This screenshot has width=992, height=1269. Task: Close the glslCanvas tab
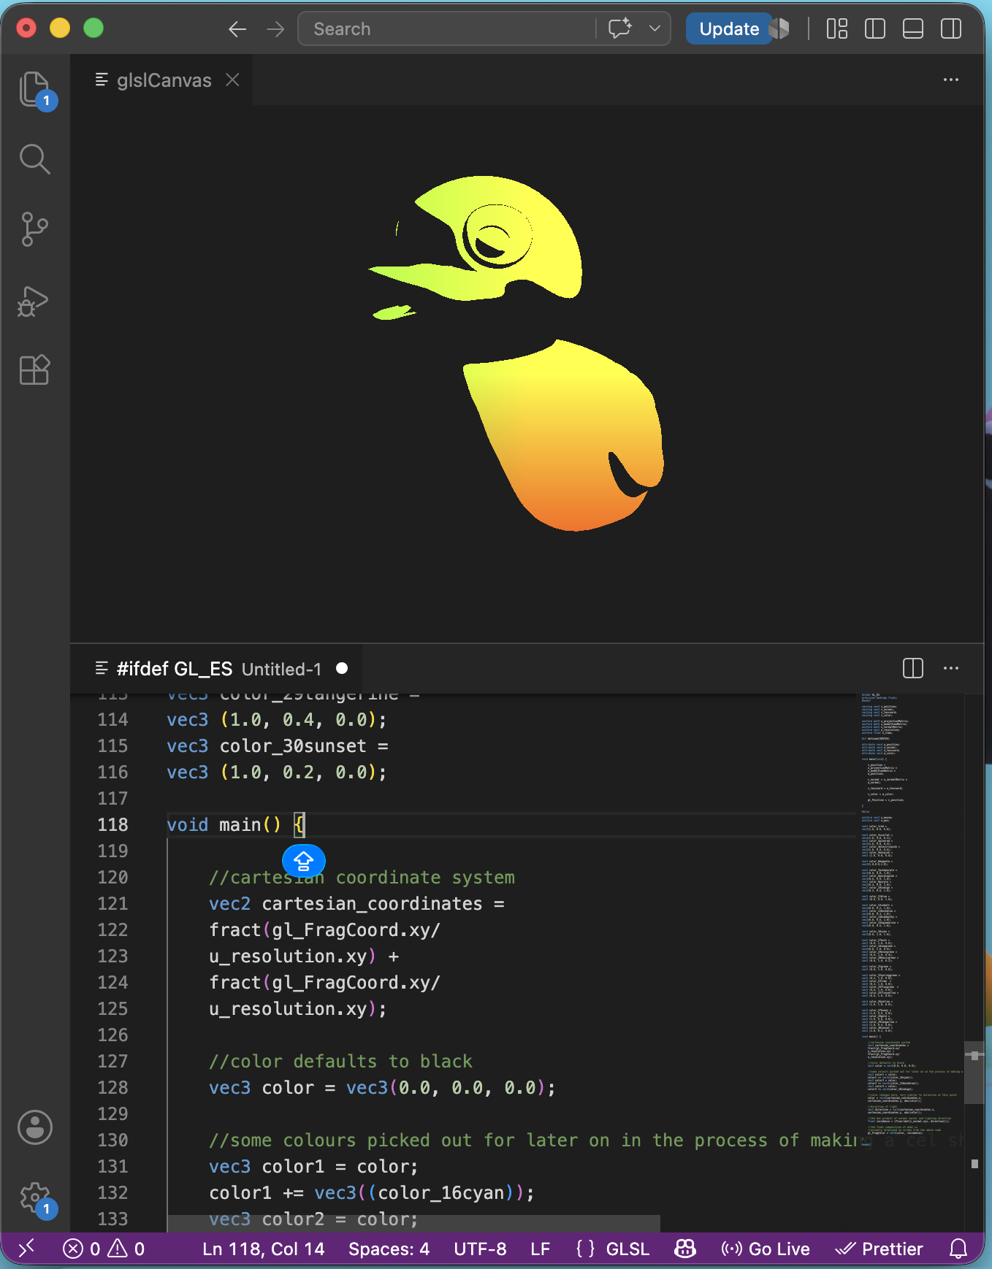click(232, 80)
